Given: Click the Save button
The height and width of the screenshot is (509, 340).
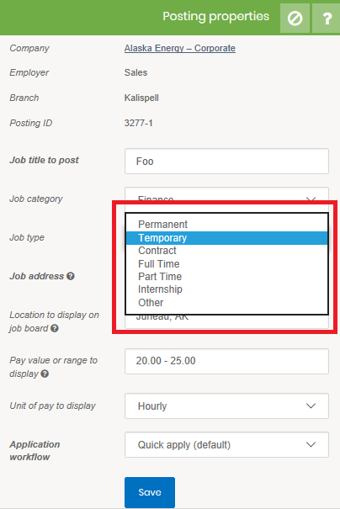Looking at the screenshot, I should pos(150,492).
